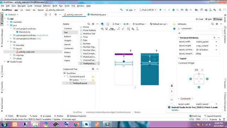Switch to Code view mode
This screenshot has width=227, height=128.
pyautogui.click(x=199, y=19)
